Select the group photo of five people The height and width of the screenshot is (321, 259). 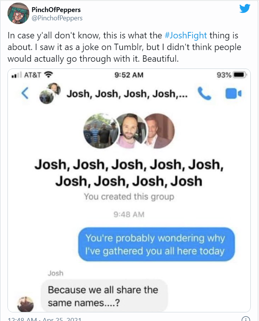point(99,131)
